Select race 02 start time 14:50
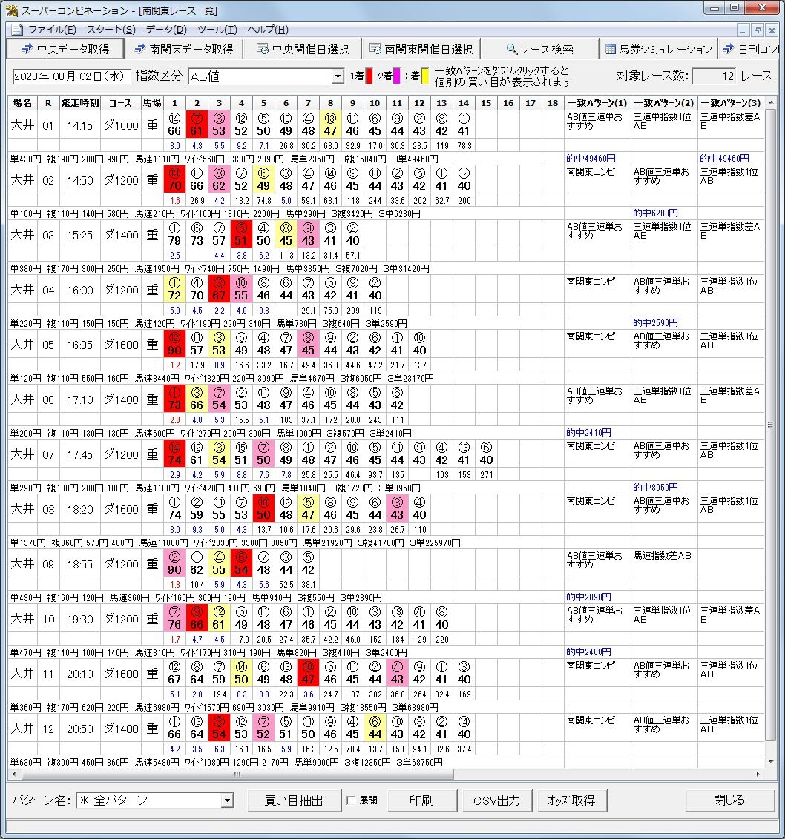The width and height of the screenshot is (785, 839). (x=80, y=180)
